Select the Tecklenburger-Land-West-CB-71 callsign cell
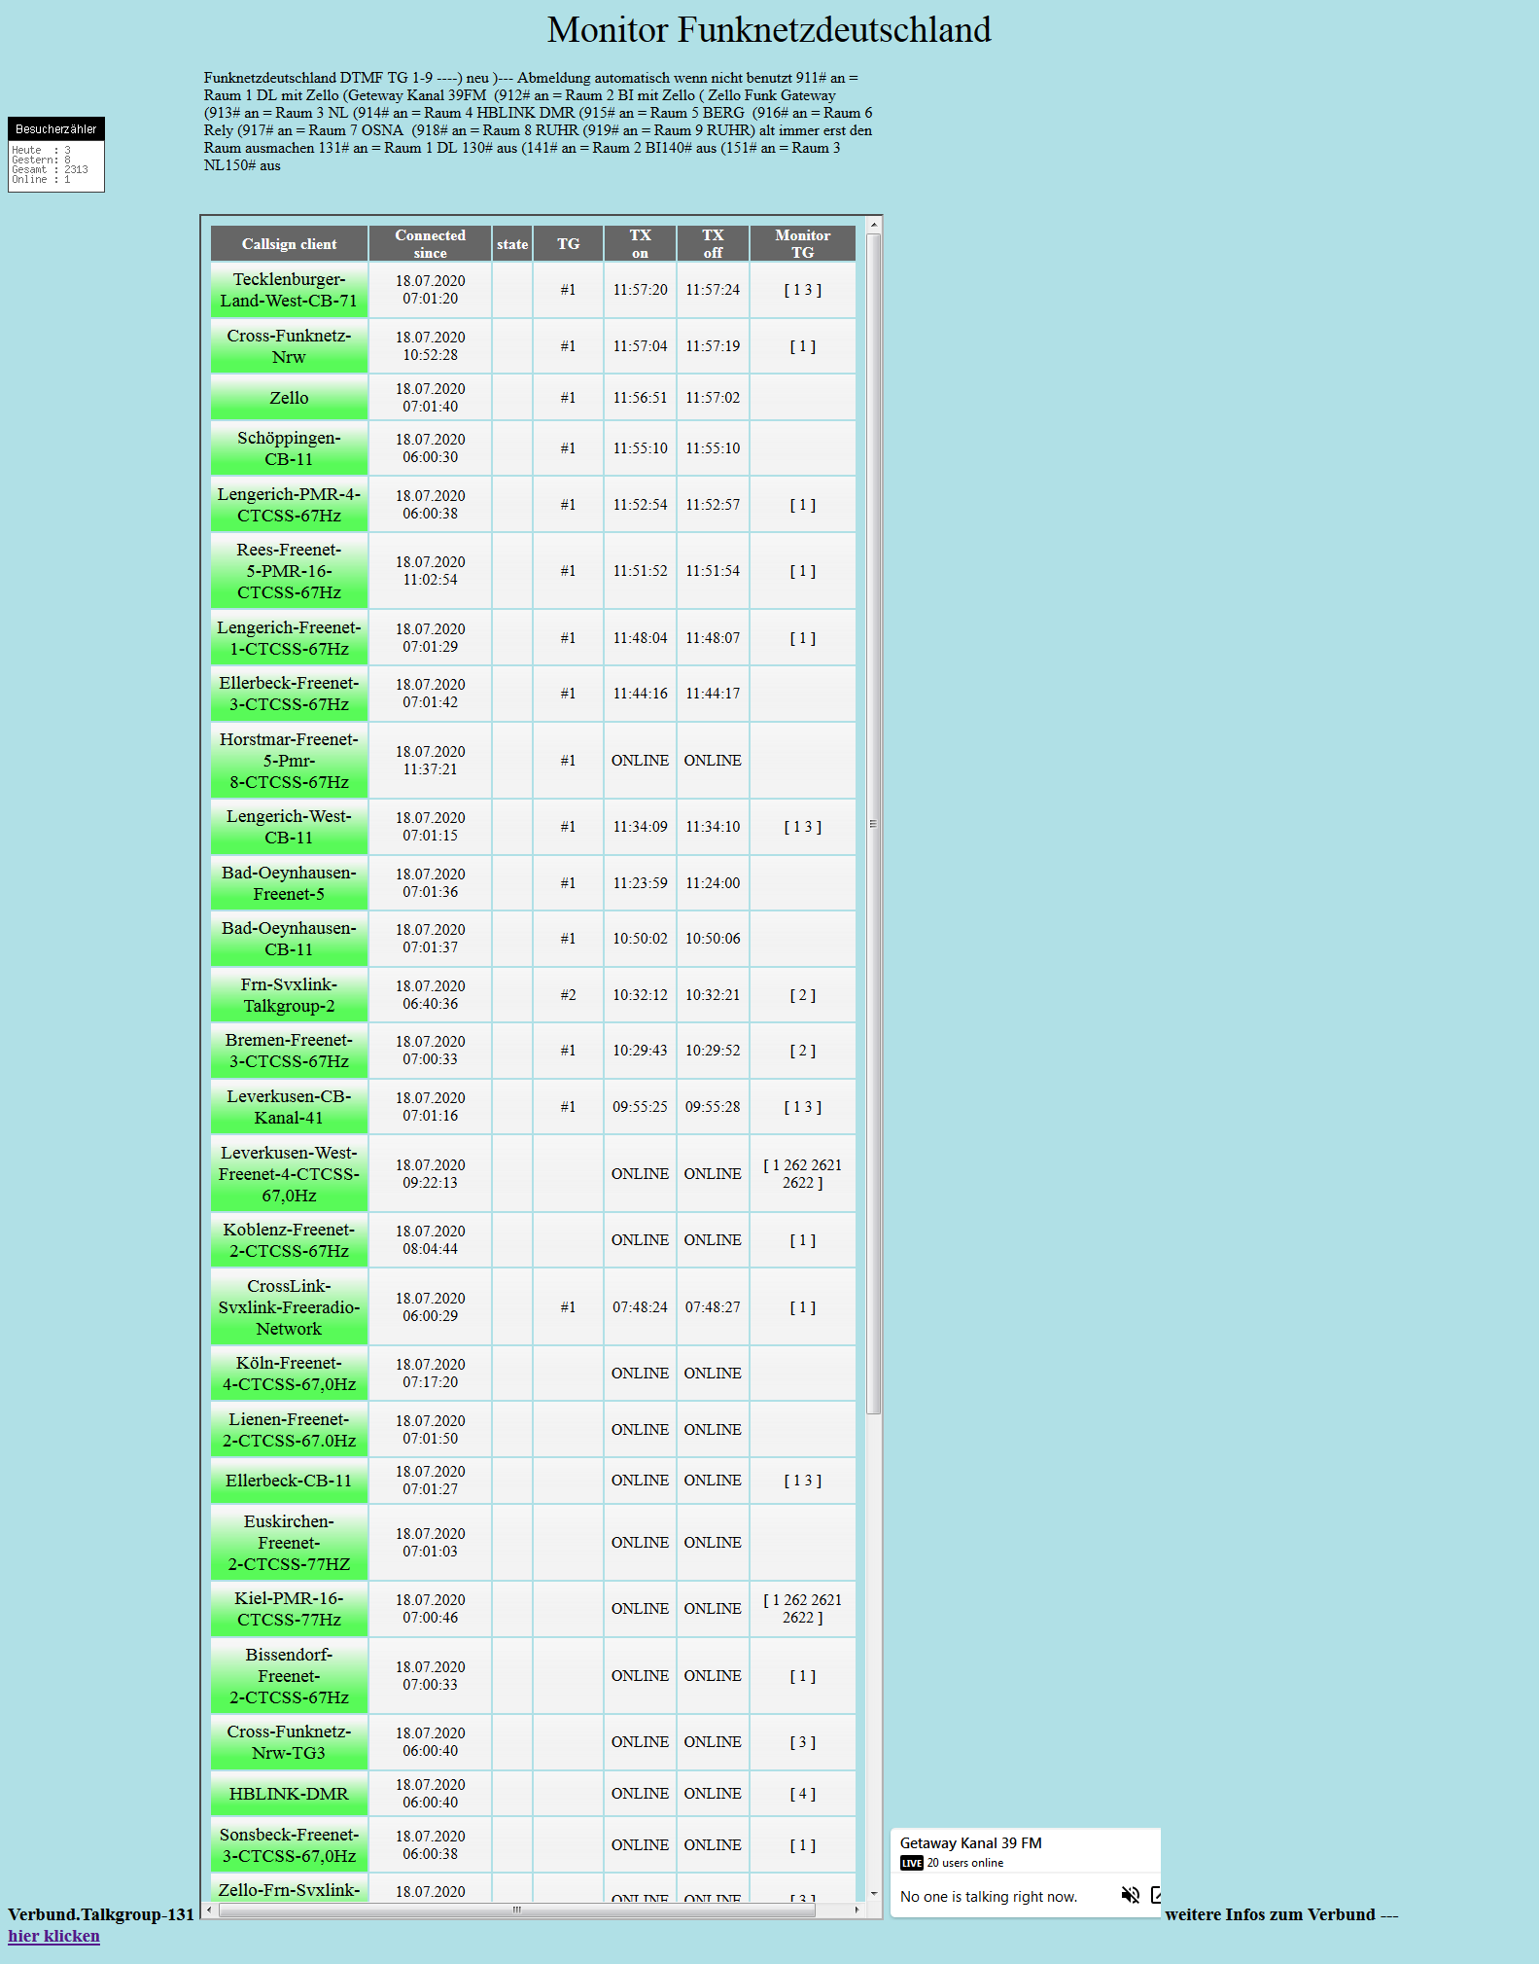The image size is (1539, 1964). pyautogui.click(x=289, y=290)
